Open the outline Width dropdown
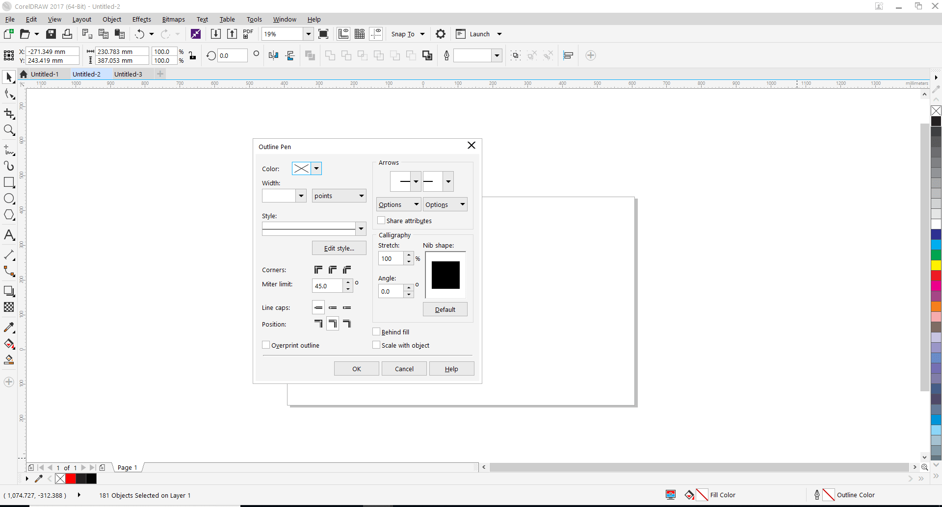This screenshot has width=942, height=507. click(x=301, y=196)
